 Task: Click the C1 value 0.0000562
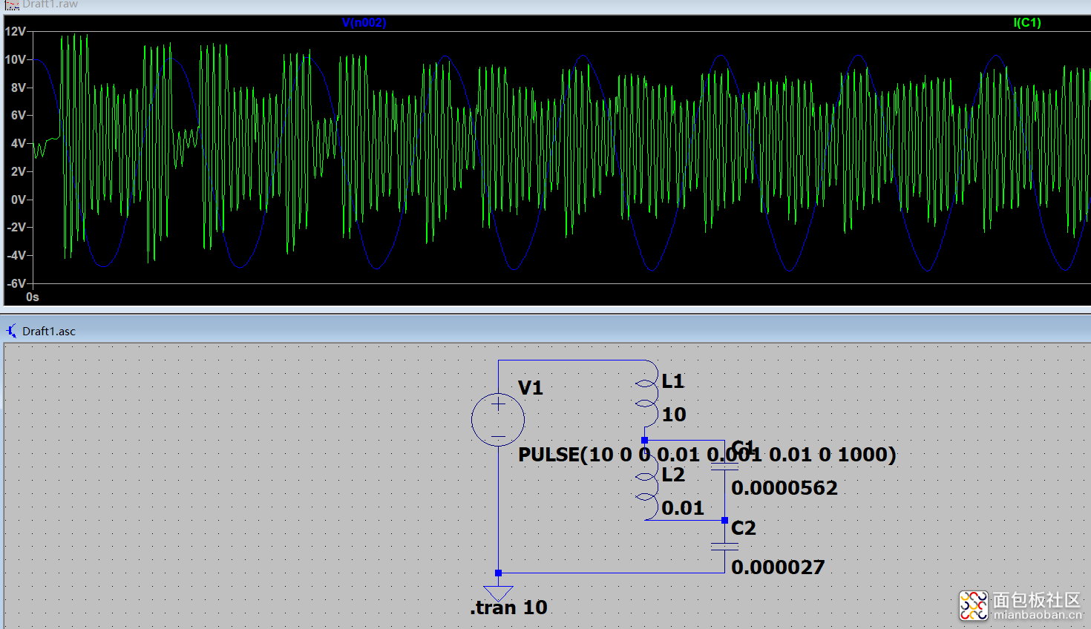[784, 488]
